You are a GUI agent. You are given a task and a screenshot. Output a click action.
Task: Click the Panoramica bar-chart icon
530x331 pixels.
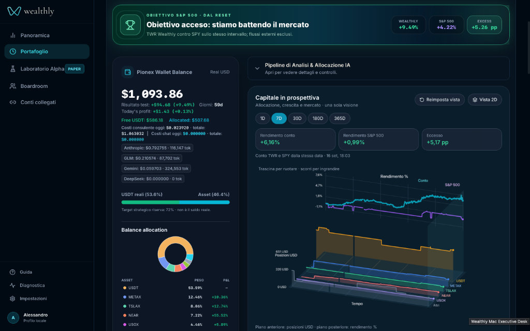13,36
